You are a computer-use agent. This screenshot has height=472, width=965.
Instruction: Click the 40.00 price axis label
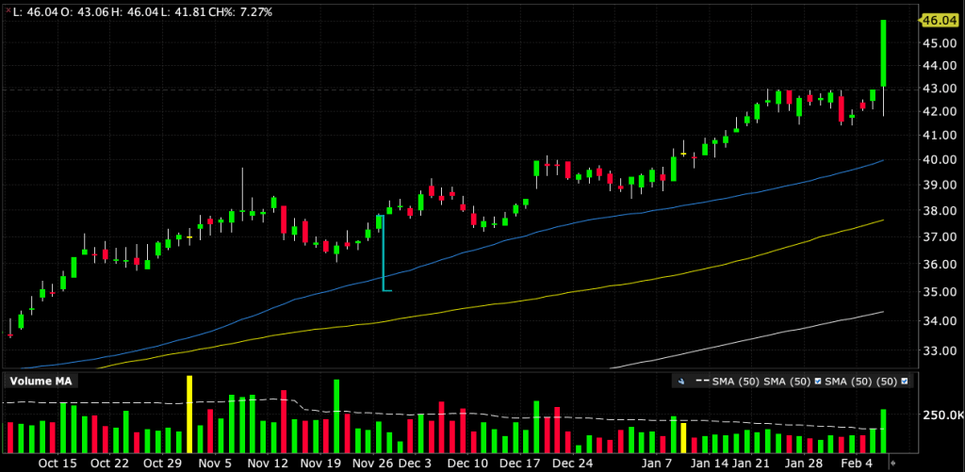coord(939,160)
